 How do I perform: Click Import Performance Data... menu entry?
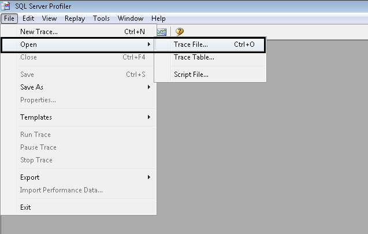pos(79,190)
